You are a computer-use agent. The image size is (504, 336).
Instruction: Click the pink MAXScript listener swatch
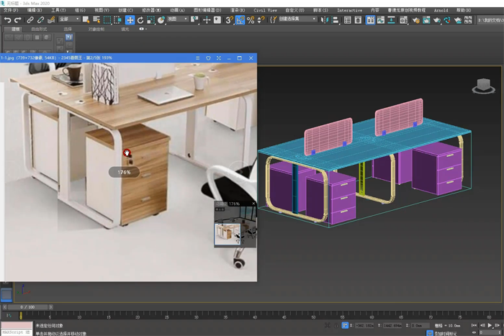tap(17, 325)
